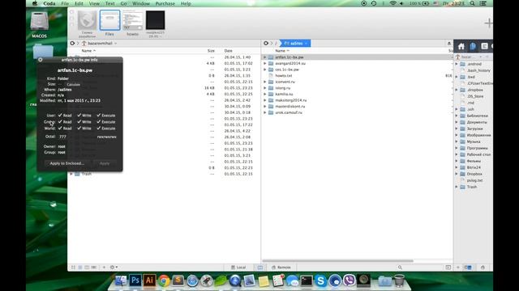Click the Apply to Enclosed button

(x=66, y=163)
